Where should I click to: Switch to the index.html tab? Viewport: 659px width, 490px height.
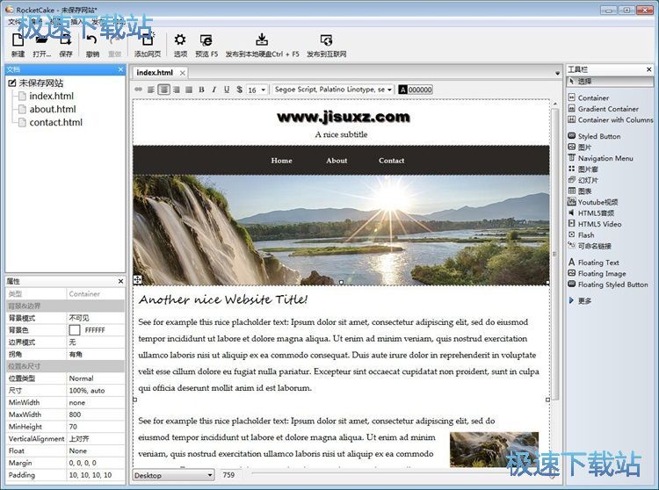click(x=155, y=73)
